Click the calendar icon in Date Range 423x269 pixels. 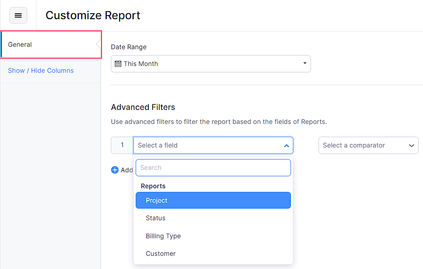118,64
